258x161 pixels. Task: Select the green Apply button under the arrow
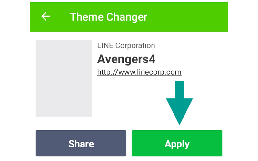177,143
